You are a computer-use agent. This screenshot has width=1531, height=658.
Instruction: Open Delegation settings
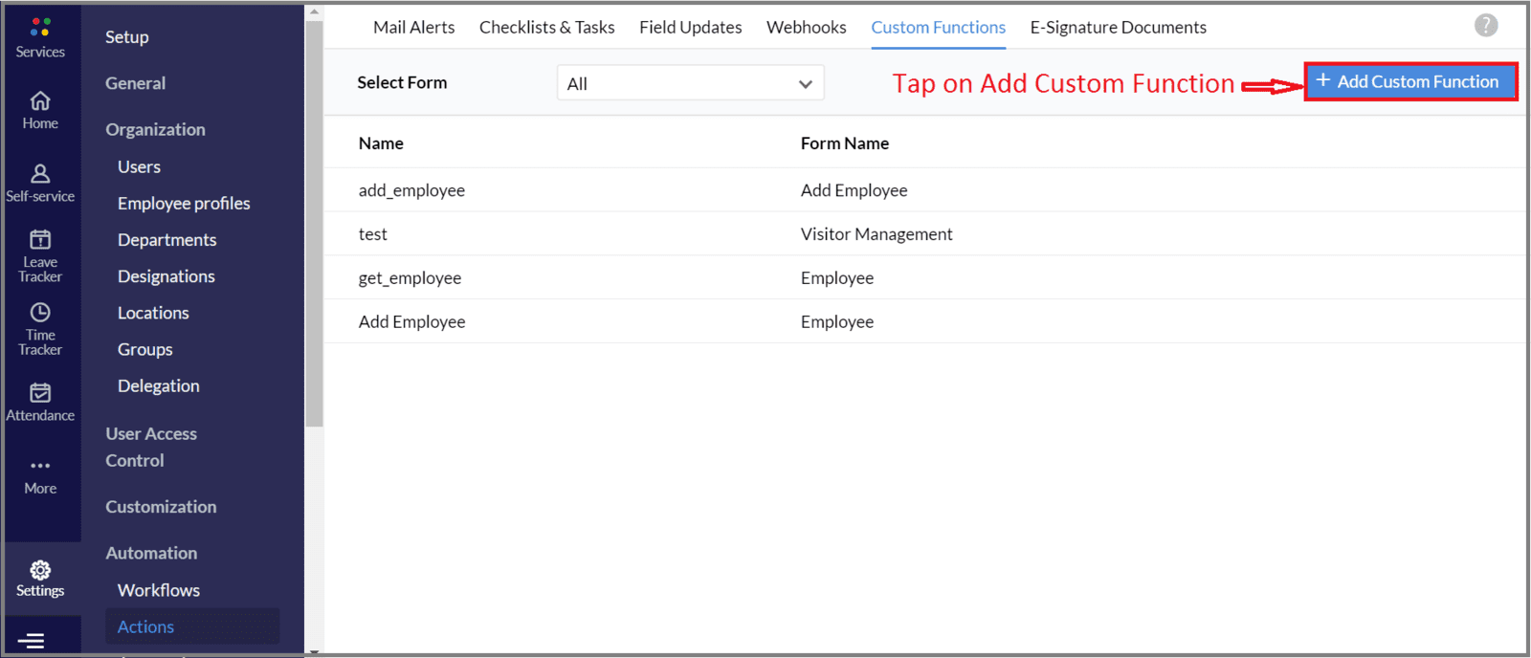click(158, 385)
